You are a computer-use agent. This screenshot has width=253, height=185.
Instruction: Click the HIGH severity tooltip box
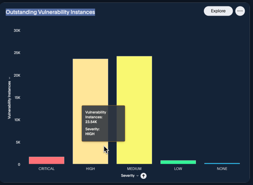click(103, 124)
